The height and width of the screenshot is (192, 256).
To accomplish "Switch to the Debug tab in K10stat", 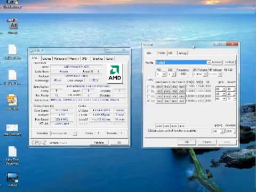I will (x=182, y=53).
